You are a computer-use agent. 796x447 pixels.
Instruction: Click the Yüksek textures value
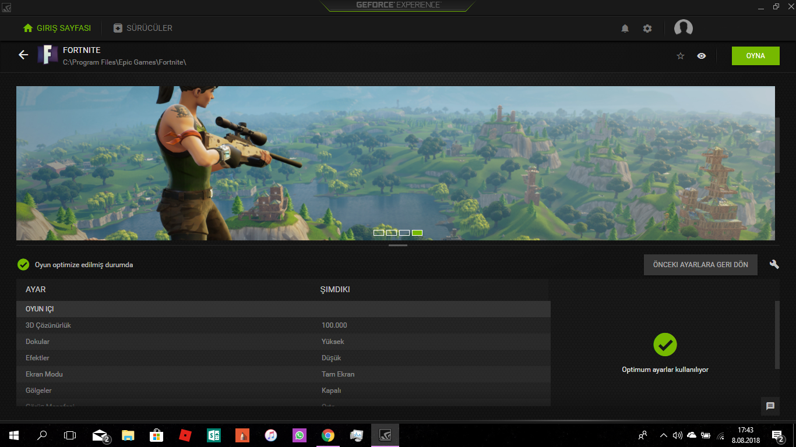tap(333, 342)
